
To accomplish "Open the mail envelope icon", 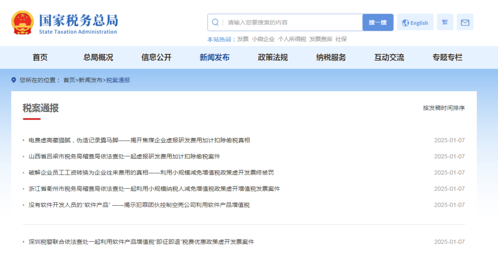I will point(465,23).
